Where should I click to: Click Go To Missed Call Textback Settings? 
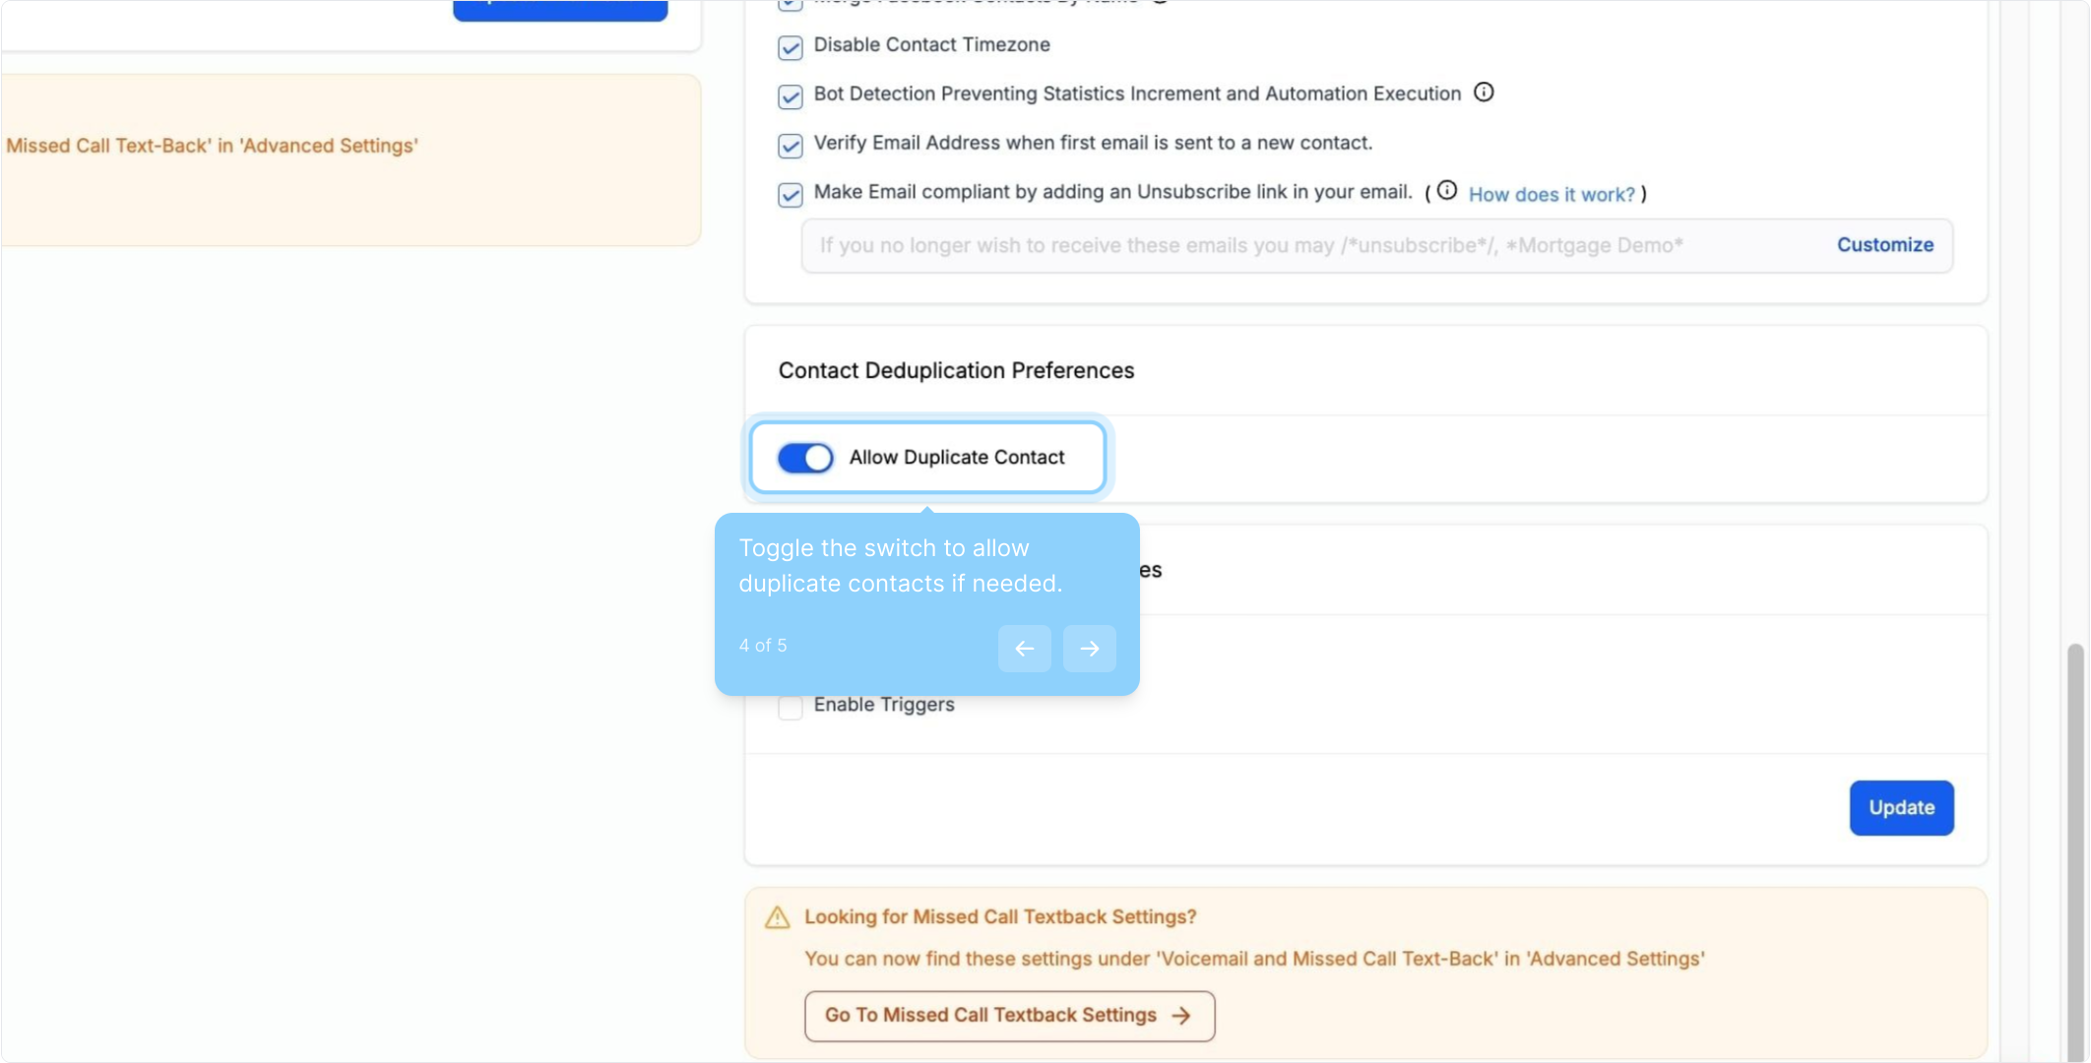(1009, 1016)
